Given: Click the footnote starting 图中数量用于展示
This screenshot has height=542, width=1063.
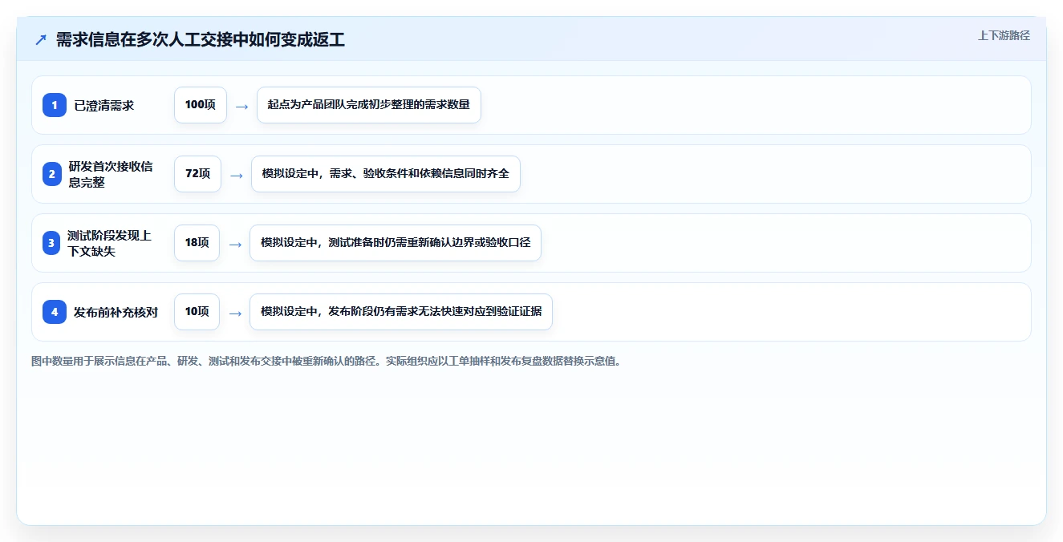Looking at the screenshot, I should pos(327,362).
